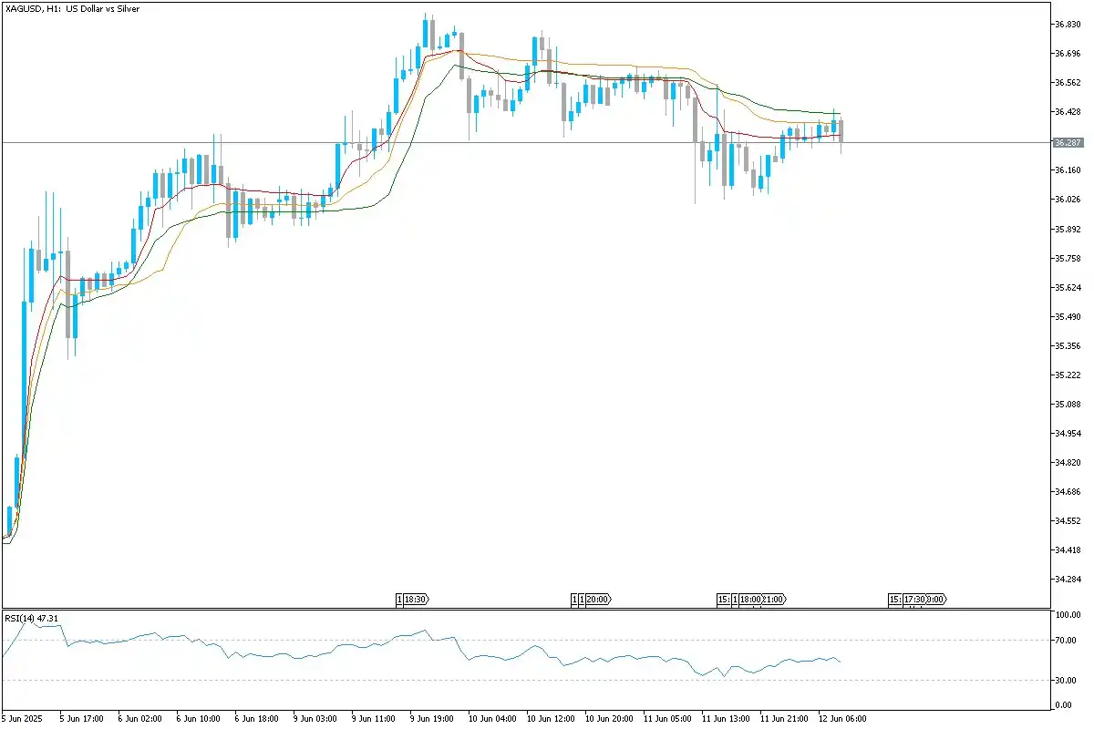Click price axis value 35.356
1094x729 pixels.
(1068, 345)
